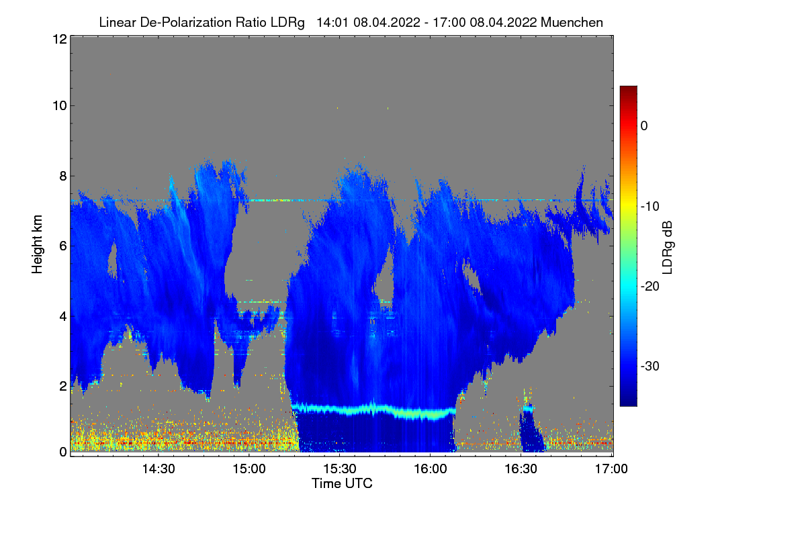This screenshot has height=537, width=806.
Task: Click the height axis value '10'
Action: (58, 105)
